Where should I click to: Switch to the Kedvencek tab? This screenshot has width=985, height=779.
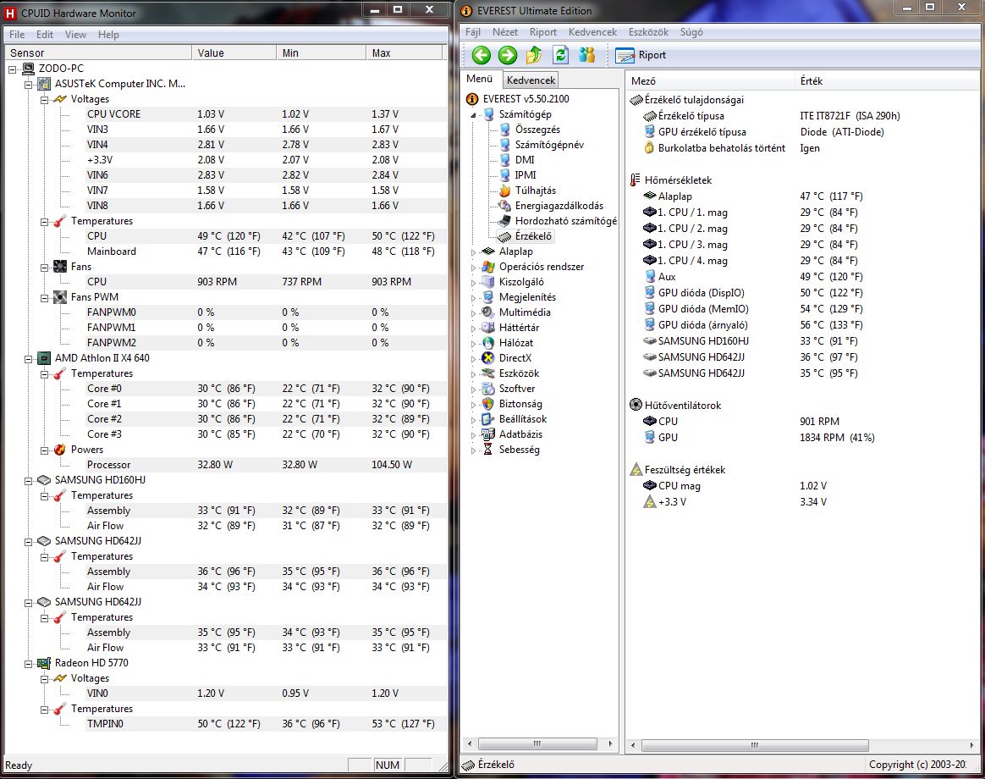pyautogui.click(x=531, y=80)
